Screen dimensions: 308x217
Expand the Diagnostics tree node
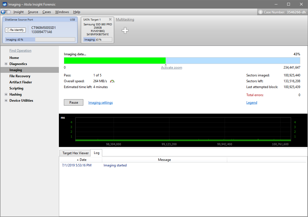6,64
